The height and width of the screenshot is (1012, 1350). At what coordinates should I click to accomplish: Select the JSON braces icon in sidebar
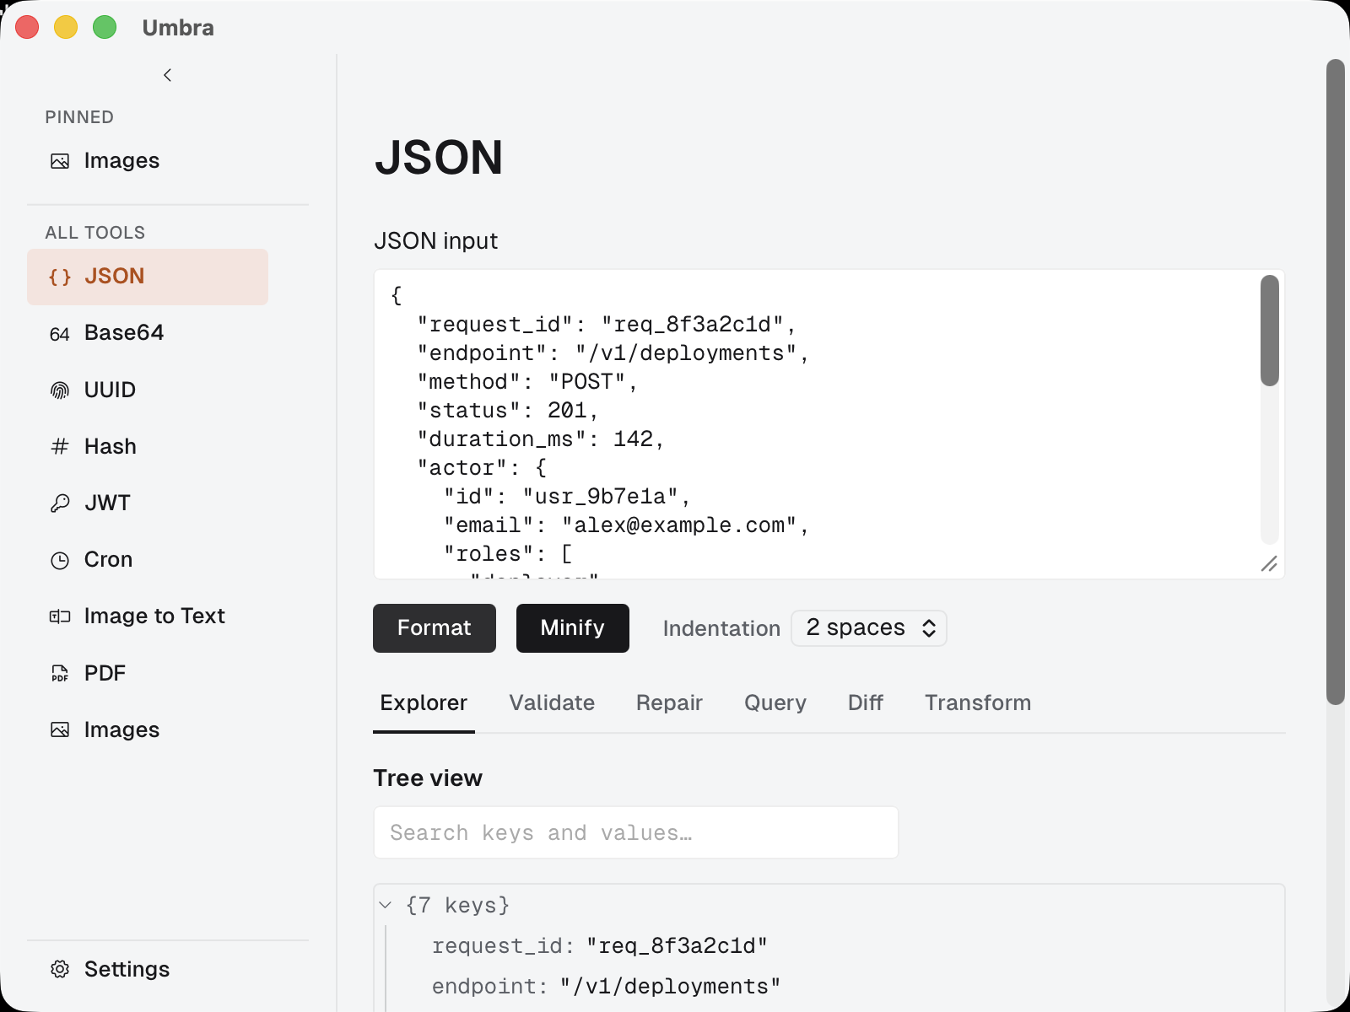[60, 277]
